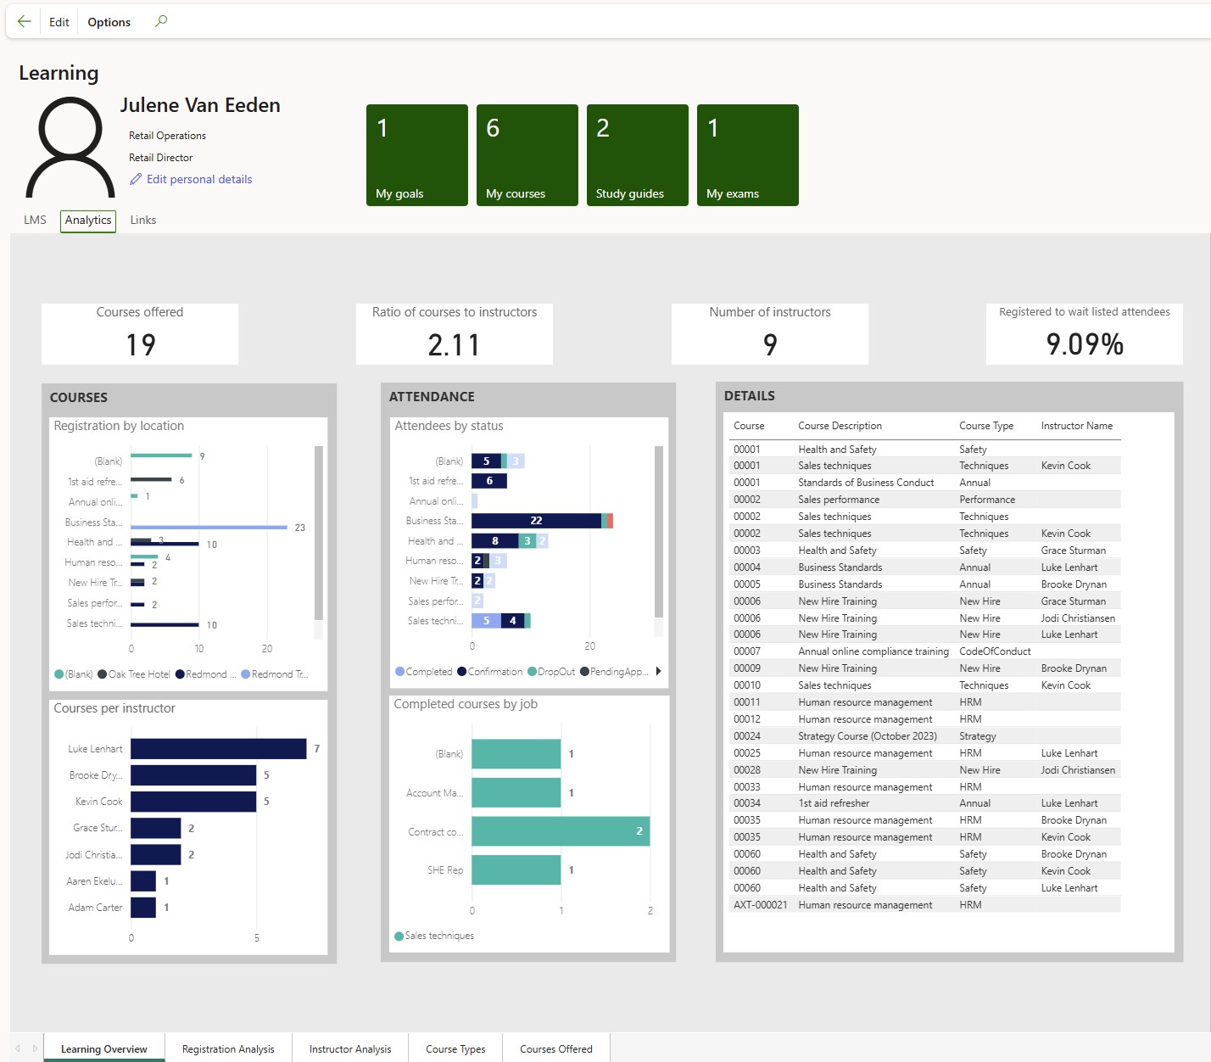Click the user profile avatar icon

[x=70, y=148]
